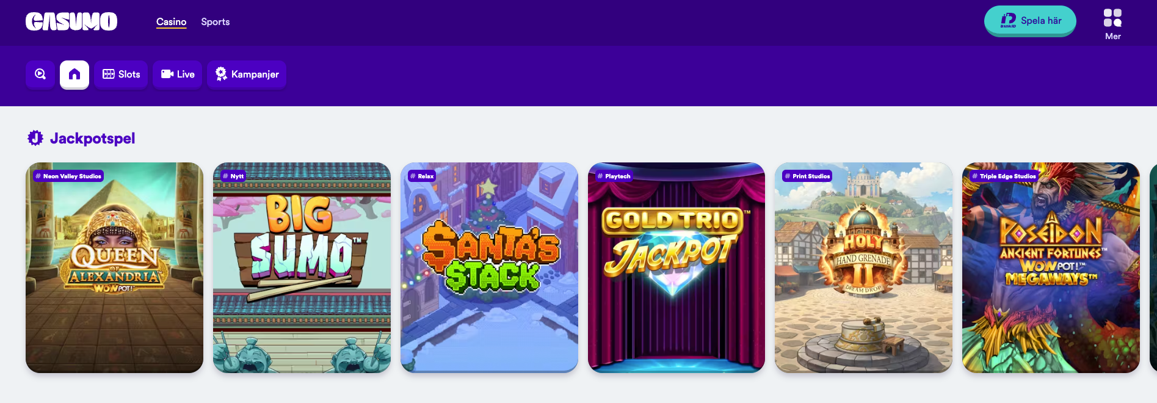Open the Mer grid menu icon
Screen dimensions: 1157x403
click(1112, 18)
